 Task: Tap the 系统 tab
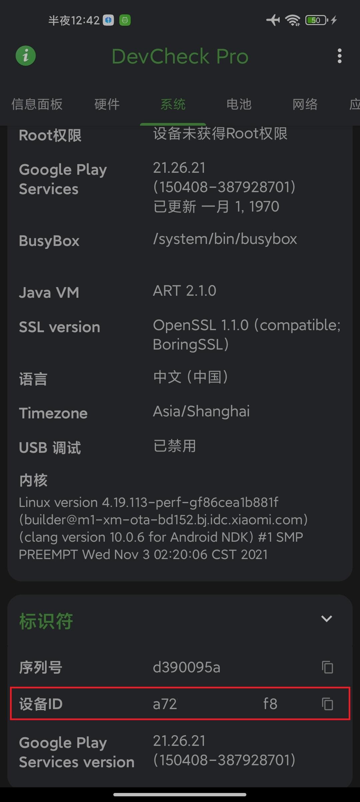(173, 104)
